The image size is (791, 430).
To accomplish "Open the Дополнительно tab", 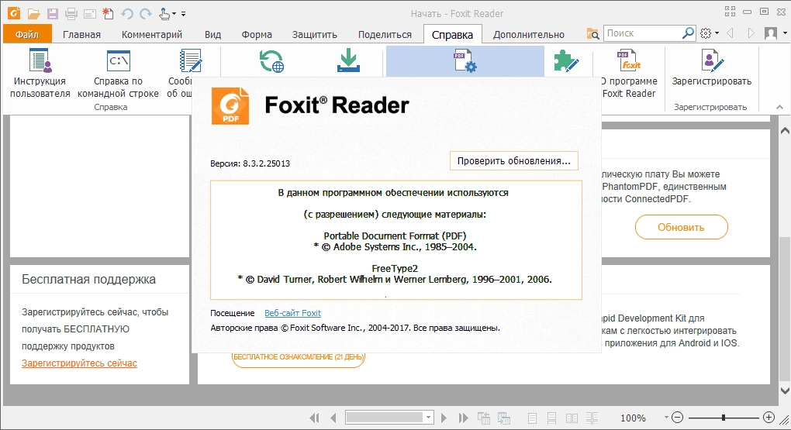I will point(529,34).
